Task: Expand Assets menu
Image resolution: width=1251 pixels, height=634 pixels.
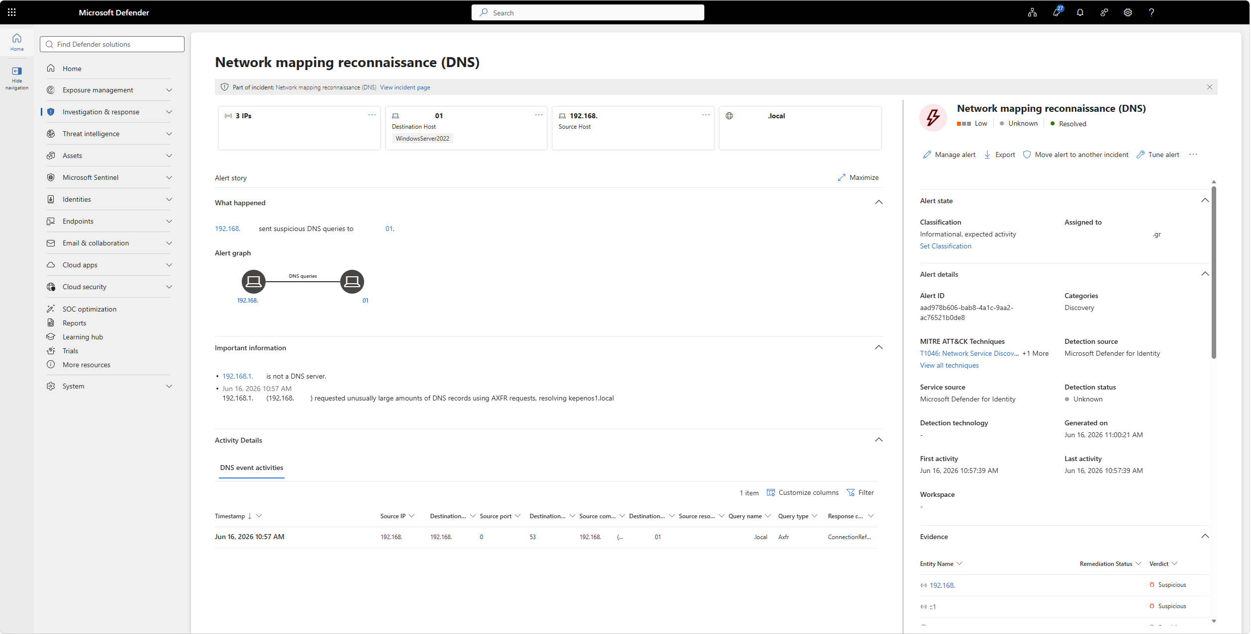Action: pos(169,156)
